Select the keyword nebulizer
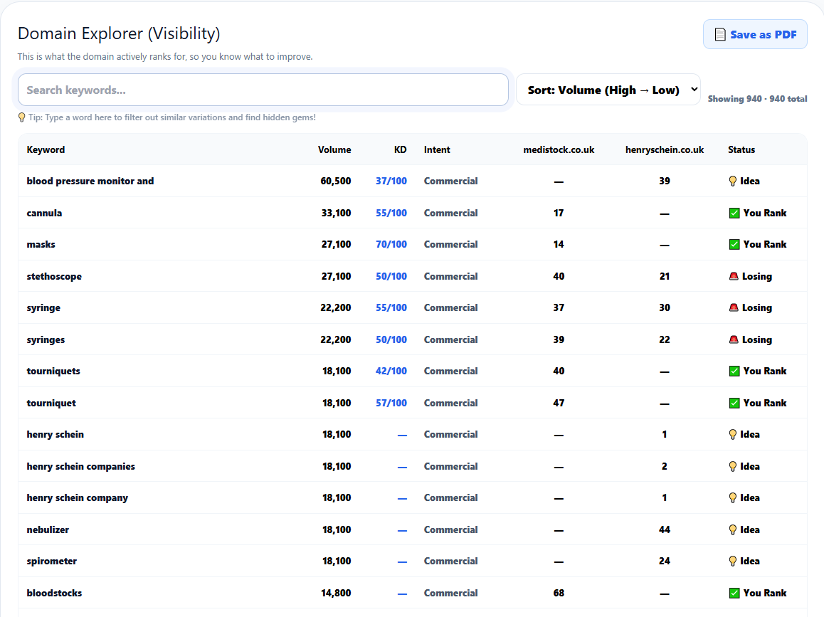 click(x=48, y=529)
